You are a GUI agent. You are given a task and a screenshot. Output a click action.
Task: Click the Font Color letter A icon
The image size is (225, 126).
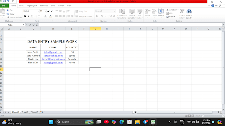(50, 16)
